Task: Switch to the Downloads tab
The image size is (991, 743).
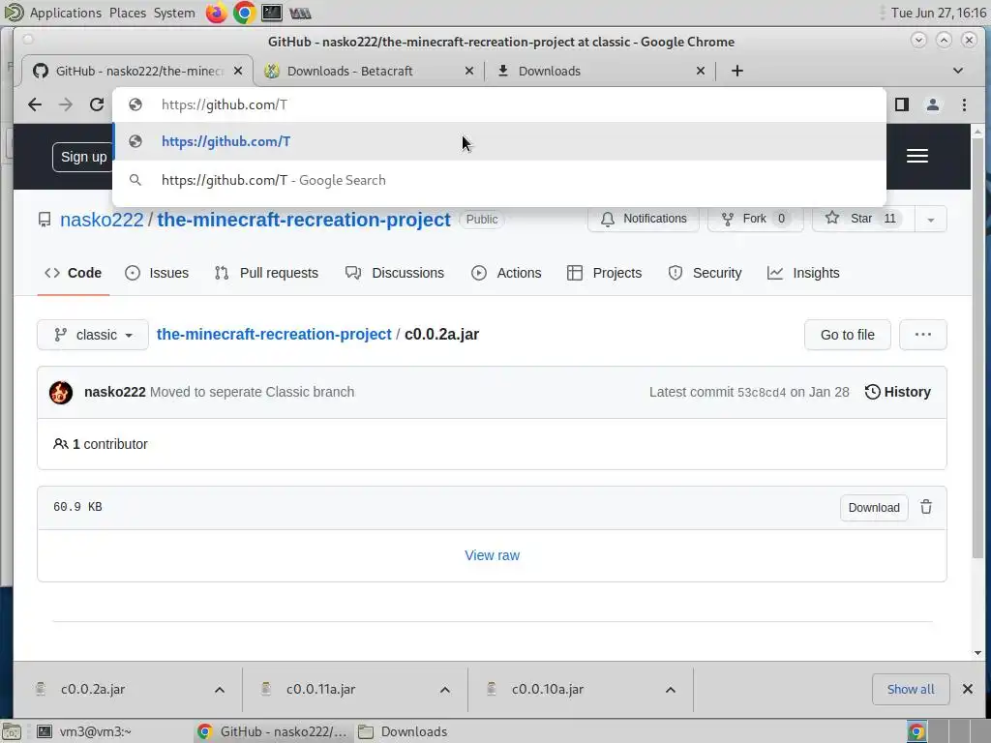Action: [600, 71]
